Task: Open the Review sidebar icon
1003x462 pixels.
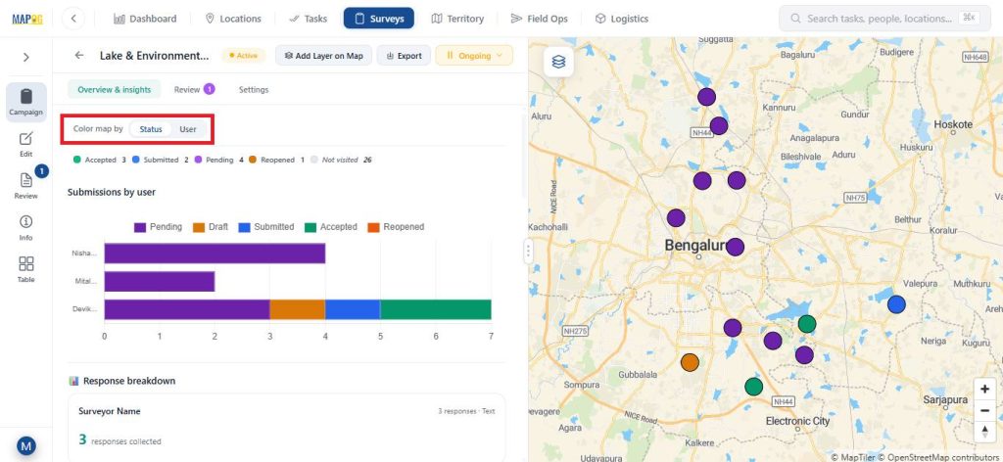Action: (26, 185)
